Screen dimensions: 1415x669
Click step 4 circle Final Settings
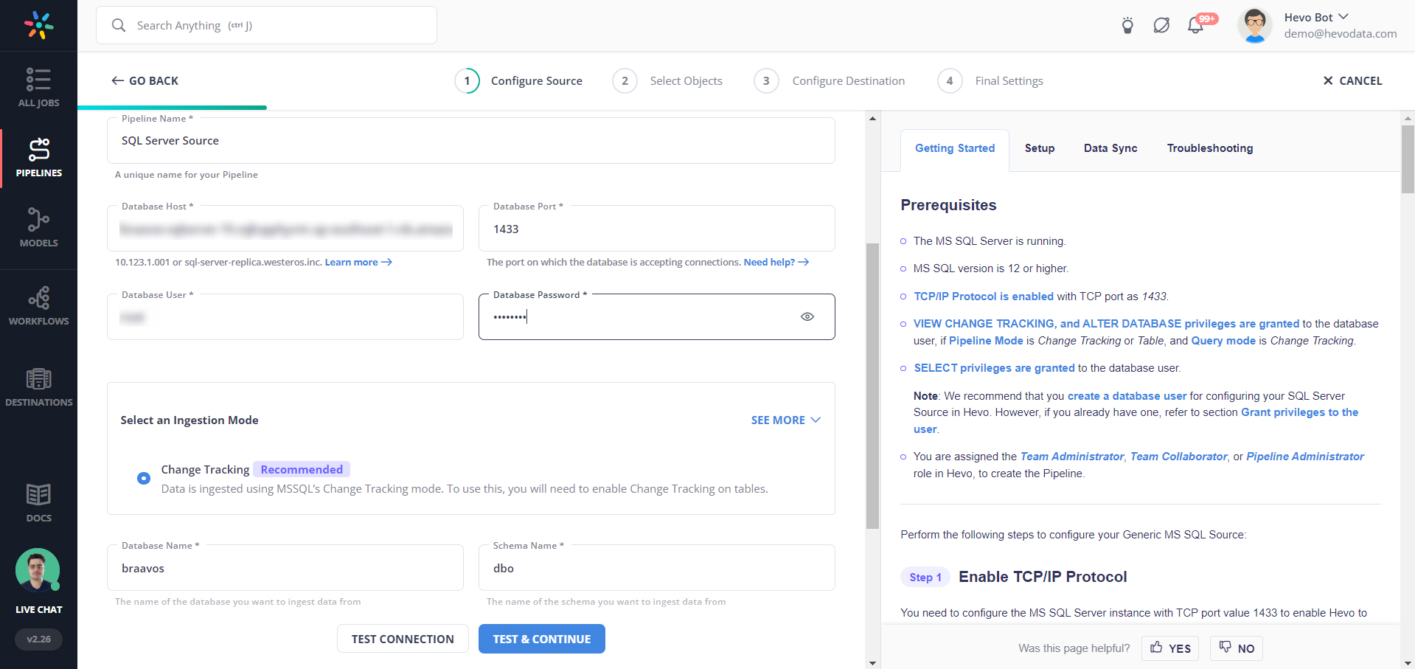950,80
